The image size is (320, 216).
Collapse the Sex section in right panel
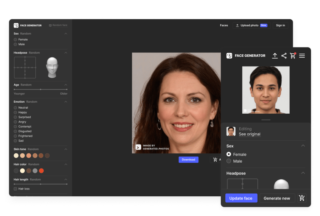tap(303, 146)
